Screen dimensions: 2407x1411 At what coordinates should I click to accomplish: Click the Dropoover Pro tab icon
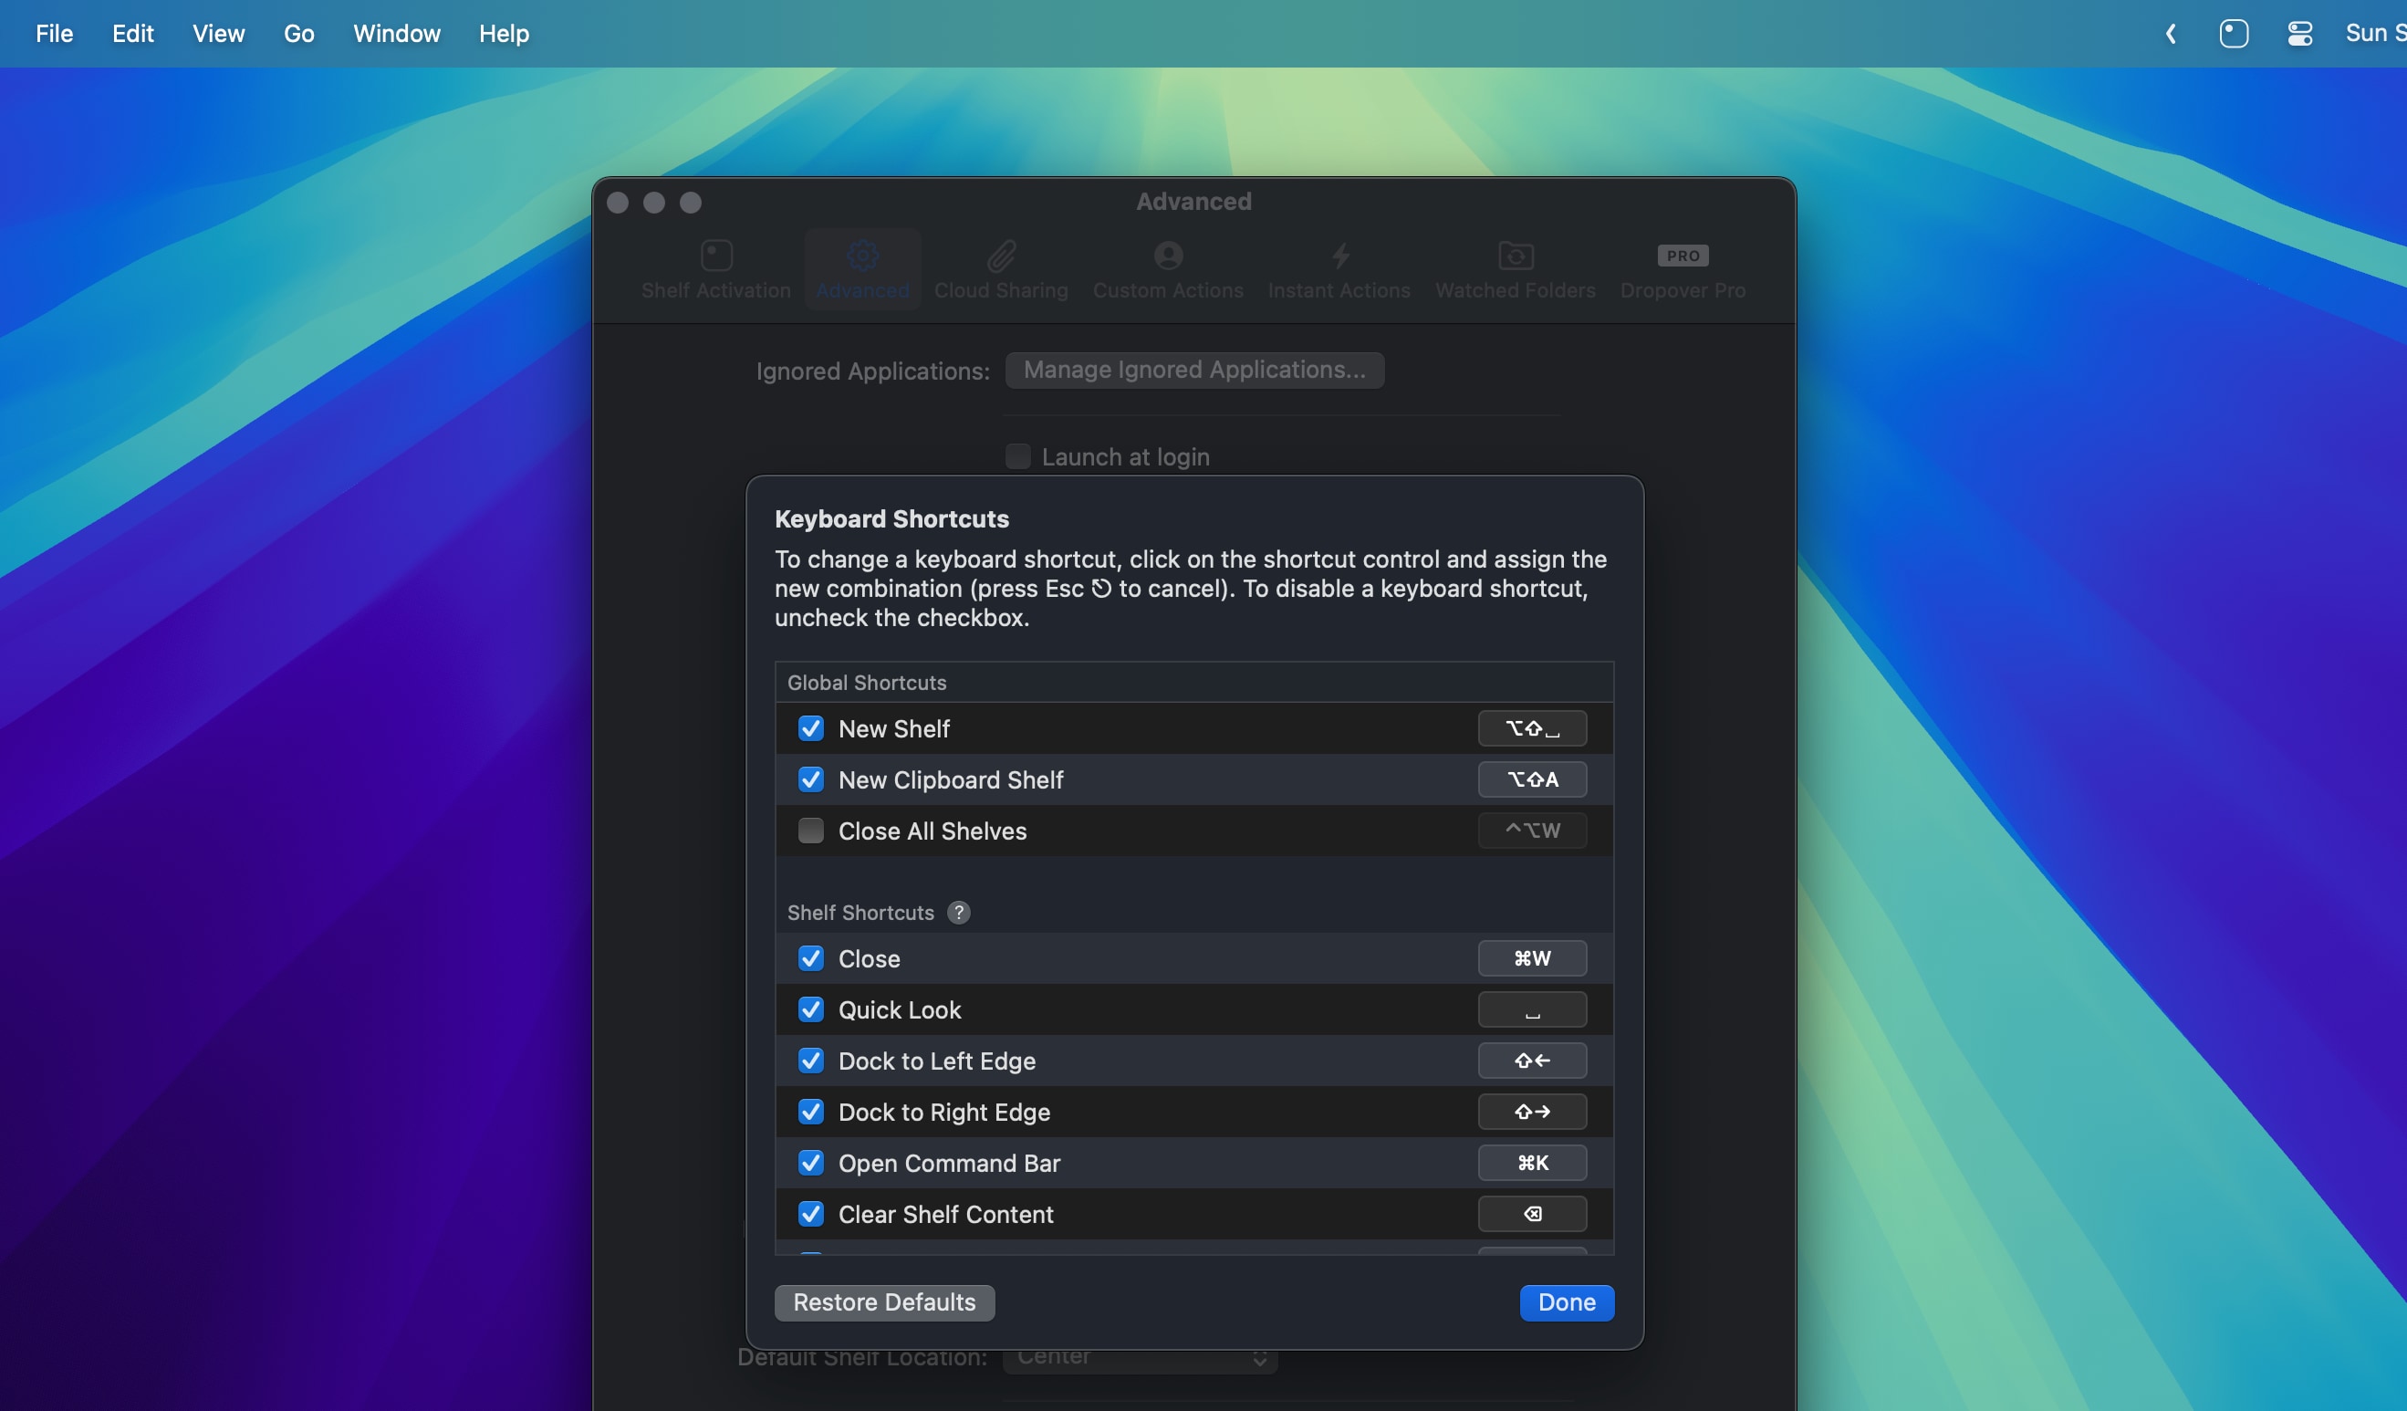[x=1682, y=257]
